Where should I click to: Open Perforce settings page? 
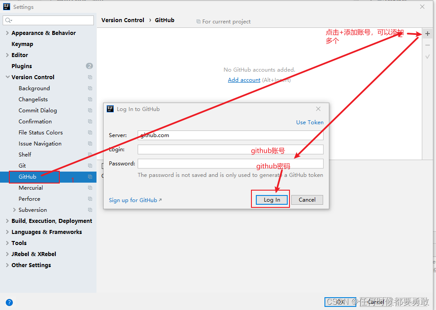30,199
